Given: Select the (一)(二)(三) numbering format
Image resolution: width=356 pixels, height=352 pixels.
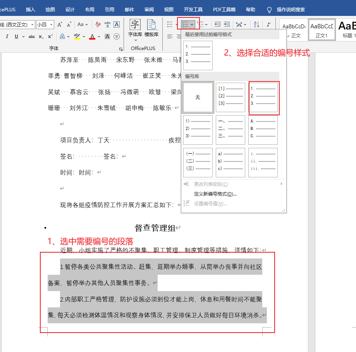Looking at the screenshot, I should coord(198,163).
